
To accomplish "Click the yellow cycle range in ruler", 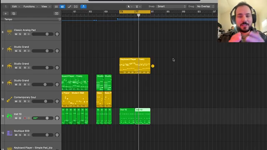I will pyautogui.click(x=135, y=12).
